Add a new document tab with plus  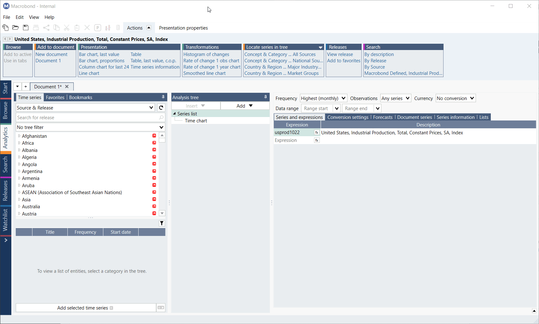(x=26, y=87)
